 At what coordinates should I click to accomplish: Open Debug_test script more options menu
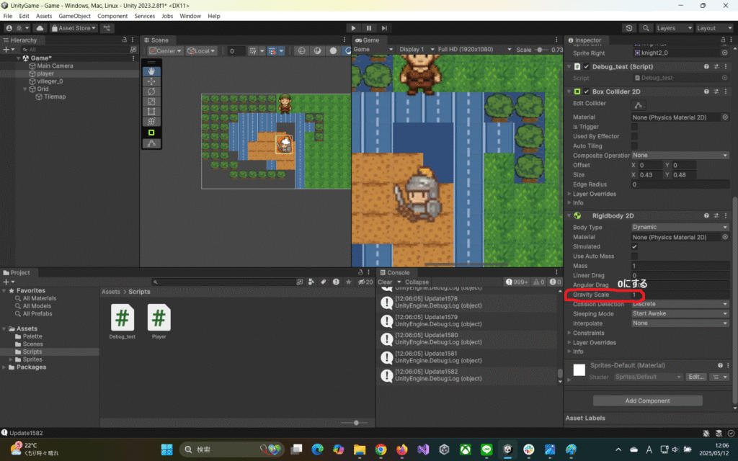click(x=725, y=67)
